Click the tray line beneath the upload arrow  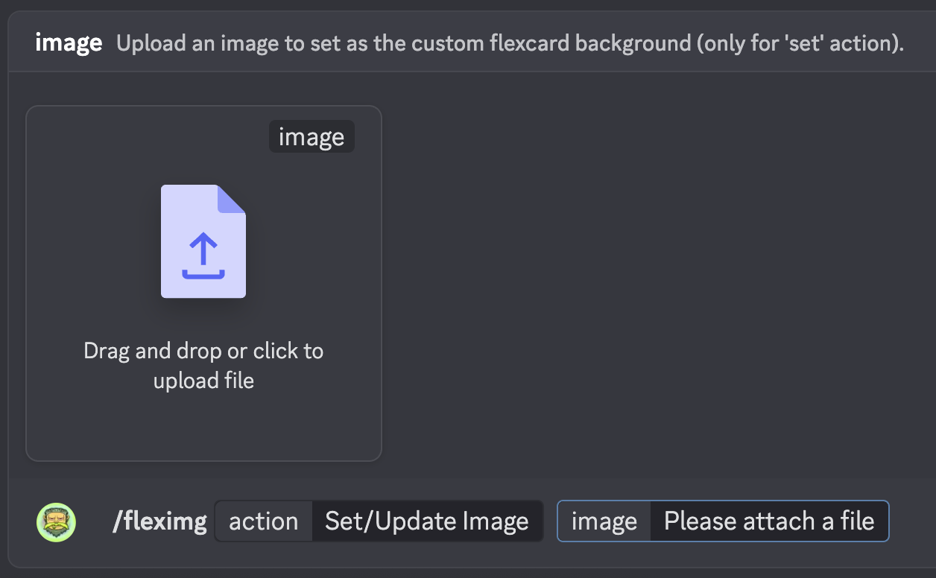(x=203, y=274)
